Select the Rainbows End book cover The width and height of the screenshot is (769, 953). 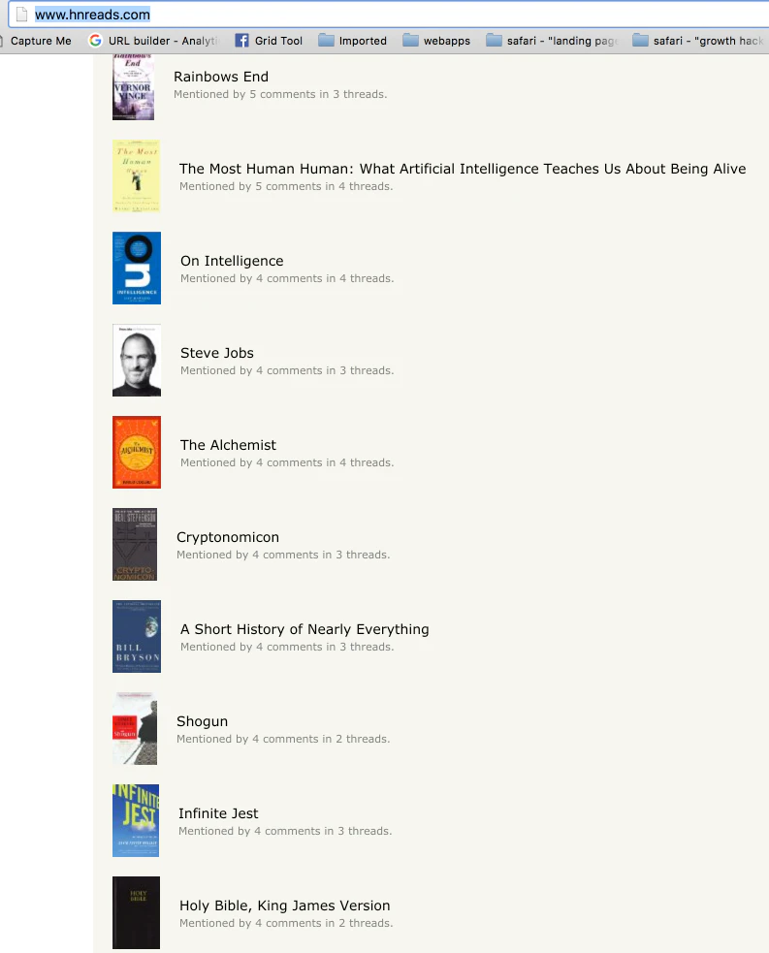click(x=133, y=86)
